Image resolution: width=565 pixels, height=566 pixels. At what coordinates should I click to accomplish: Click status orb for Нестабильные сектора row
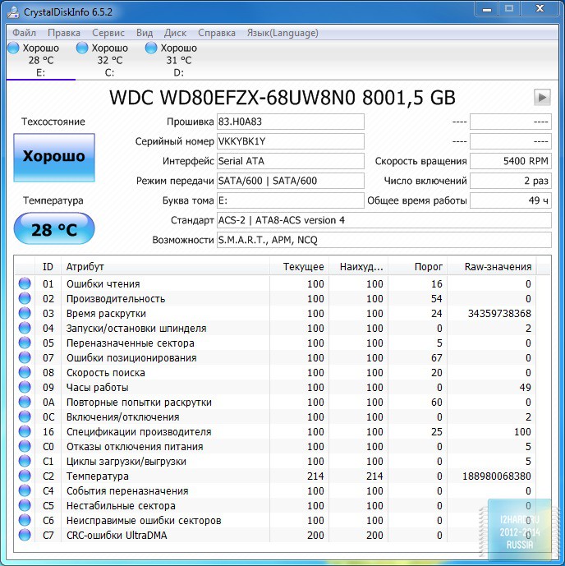point(25,505)
